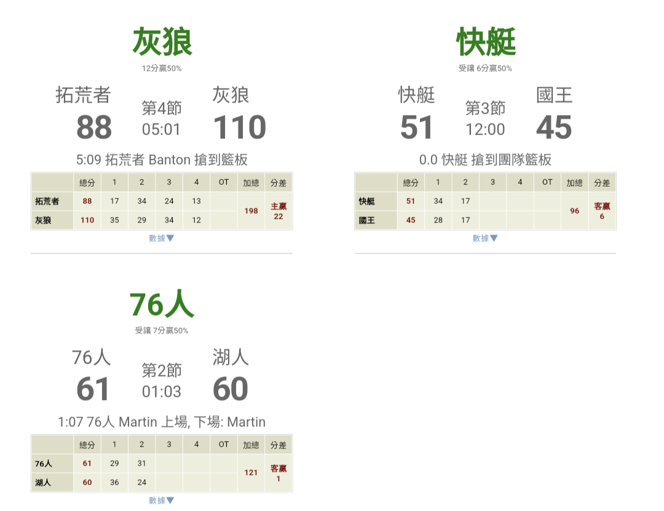Click the green 快艇 pick heading
This screenshot has height=511, width=664.
[486, 41]
